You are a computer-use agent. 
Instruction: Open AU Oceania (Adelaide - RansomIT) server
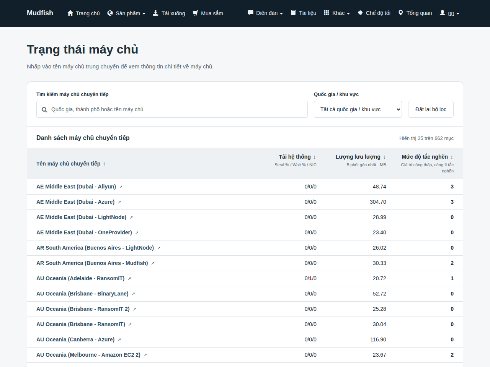80,278
